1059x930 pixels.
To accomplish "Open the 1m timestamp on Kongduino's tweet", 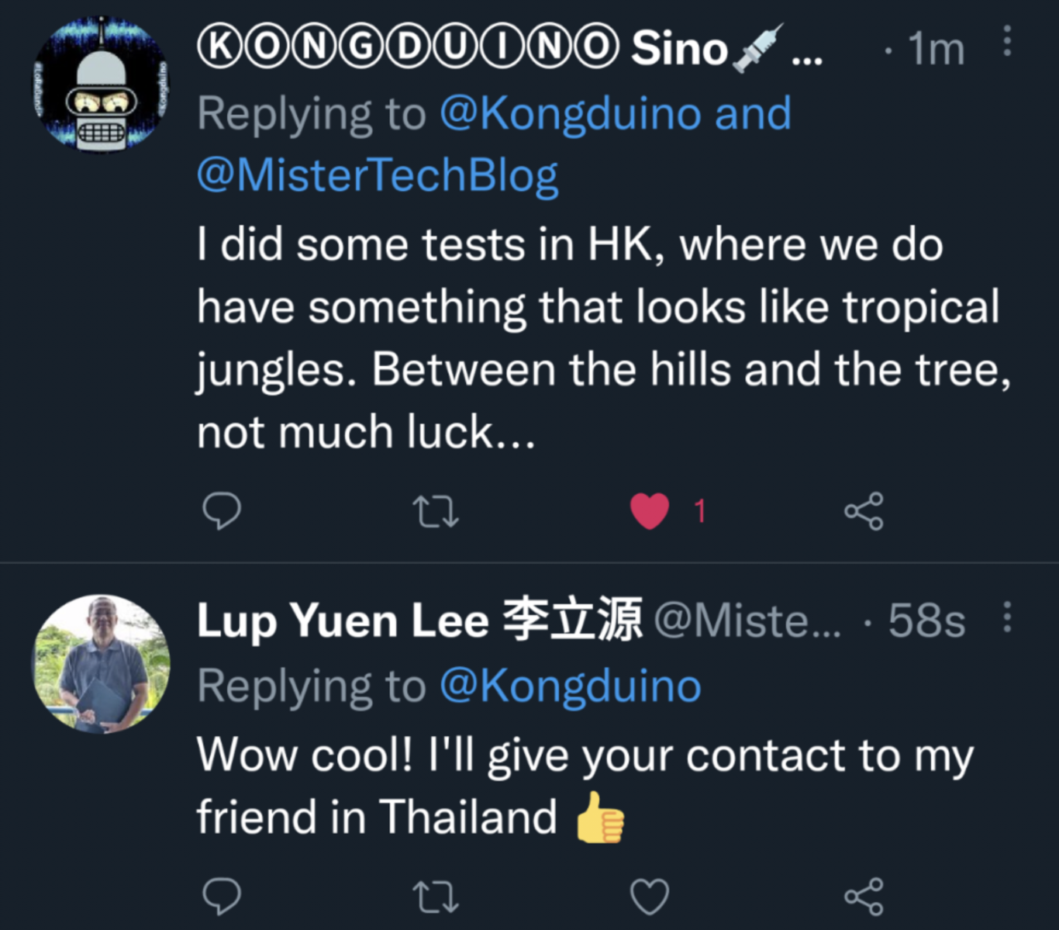I will pos(936,49).
